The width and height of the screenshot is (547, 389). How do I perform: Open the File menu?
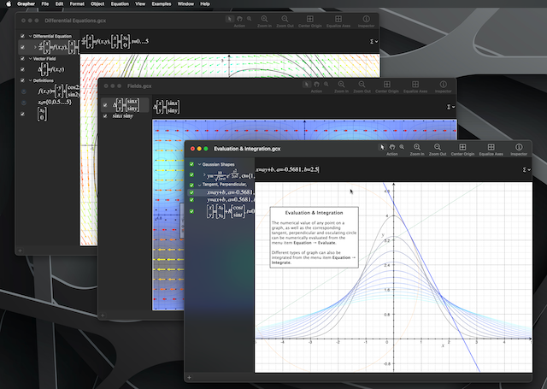coord(45,3)
